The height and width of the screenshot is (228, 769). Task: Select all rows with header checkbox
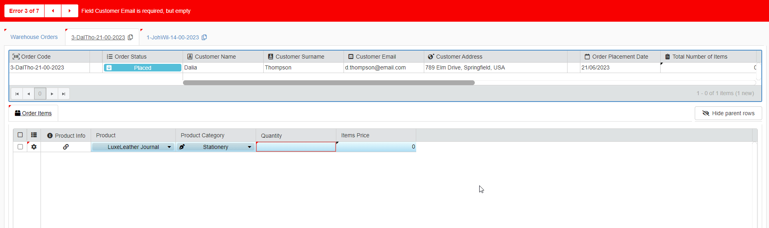20,135
